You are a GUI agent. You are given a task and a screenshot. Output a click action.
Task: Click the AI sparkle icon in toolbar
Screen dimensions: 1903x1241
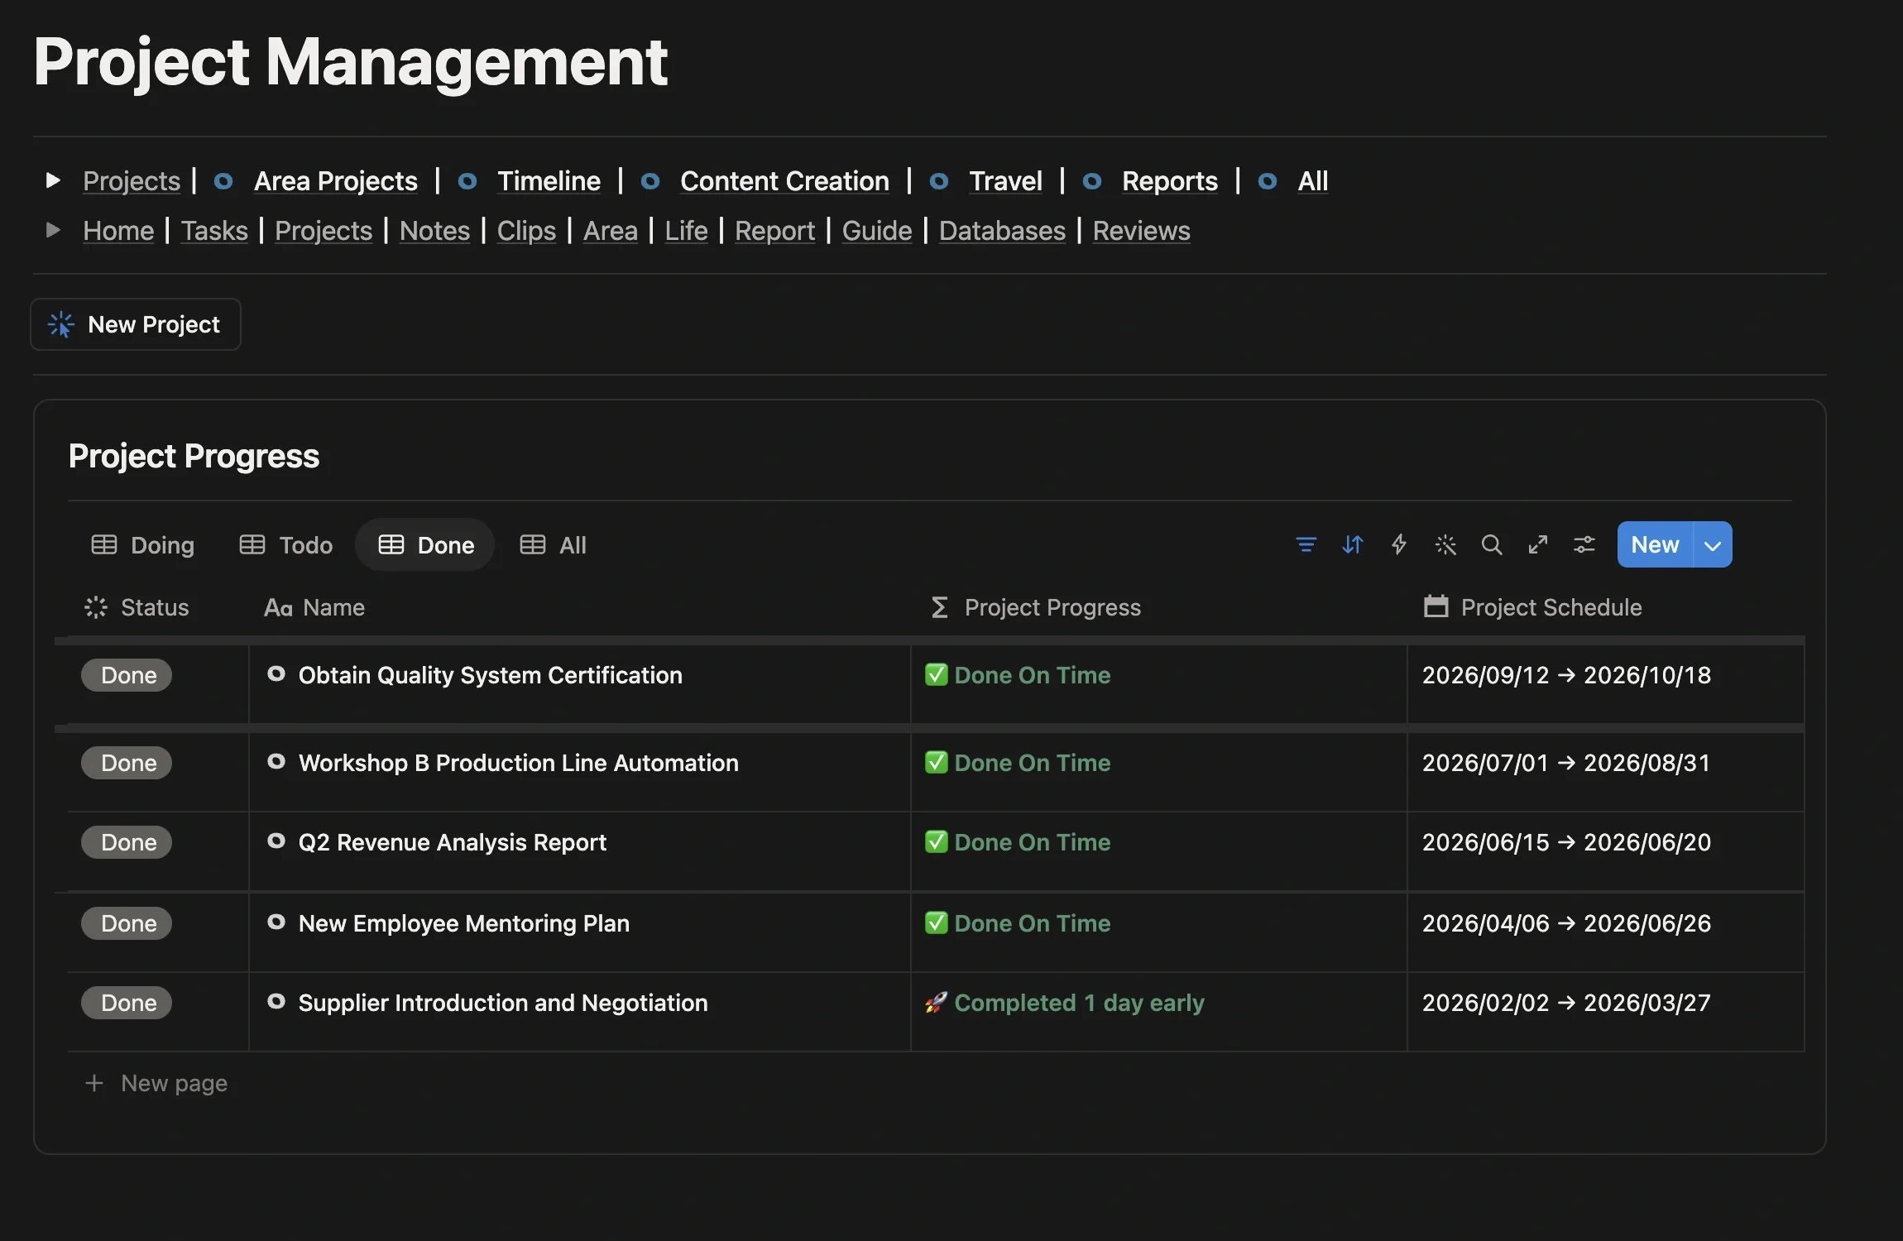[1445, 544]
